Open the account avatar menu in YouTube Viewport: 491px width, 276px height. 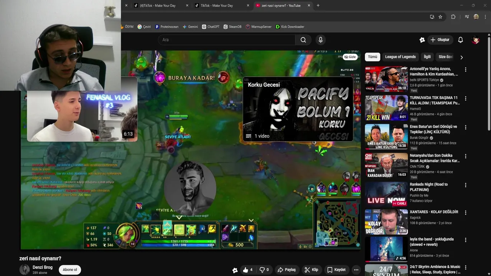[476, 40]
